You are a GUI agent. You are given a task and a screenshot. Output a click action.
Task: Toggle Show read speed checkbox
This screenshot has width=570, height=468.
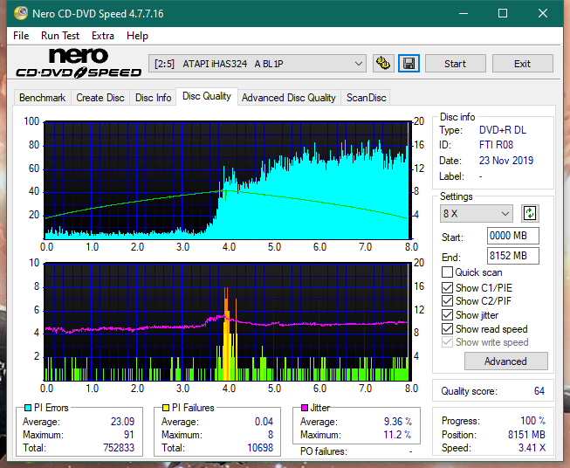pyautogui.click(x=447, y=329)
